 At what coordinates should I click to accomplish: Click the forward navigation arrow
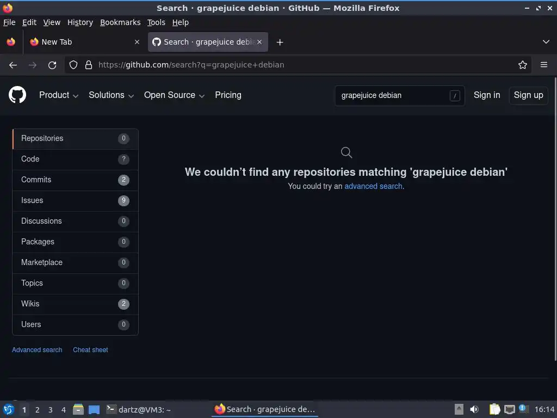point(33,65)
